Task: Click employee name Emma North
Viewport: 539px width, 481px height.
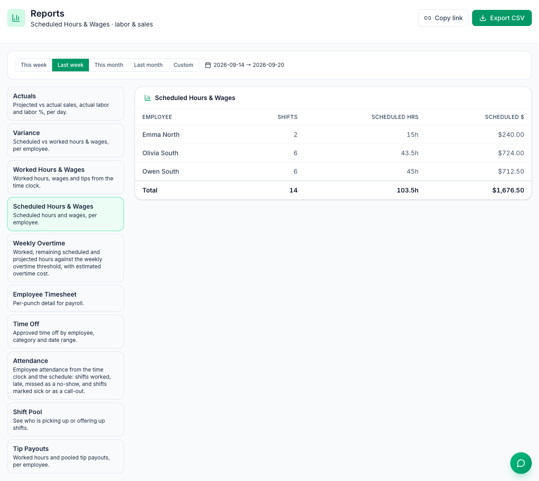Action: pos(161,135)
